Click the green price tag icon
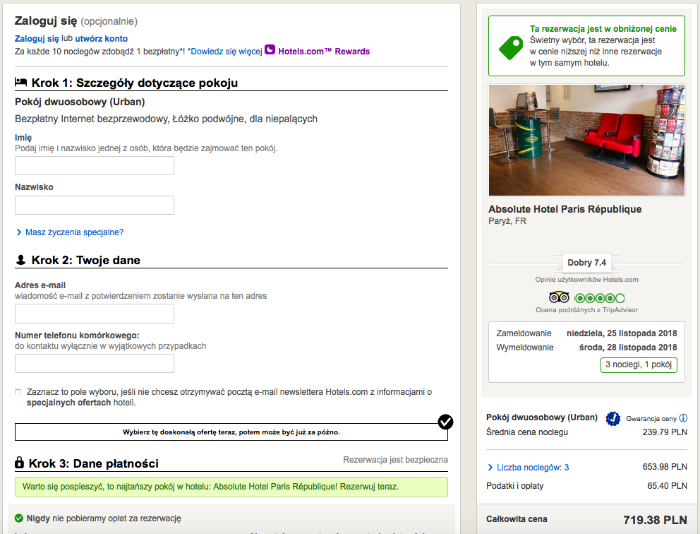The image size is (700, 534). (510, 47)
